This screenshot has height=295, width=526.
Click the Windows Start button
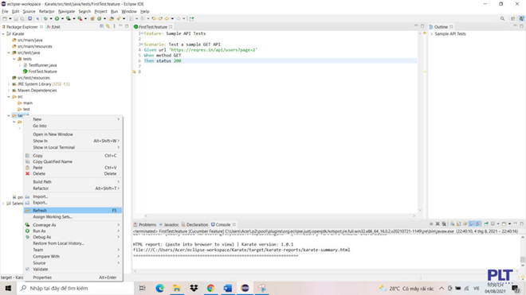[x=9, y=288]
